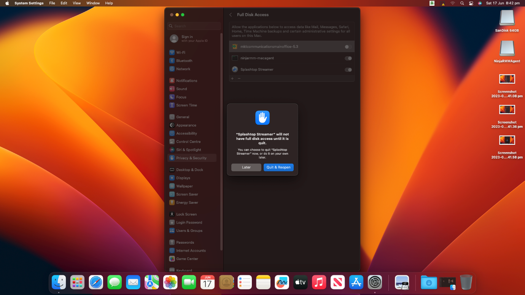Open the Apple menu
The width and height of the screenshot is (525, 295).
[7, 3]
